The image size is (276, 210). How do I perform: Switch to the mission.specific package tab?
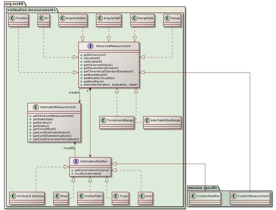click(x=202, y=188)
